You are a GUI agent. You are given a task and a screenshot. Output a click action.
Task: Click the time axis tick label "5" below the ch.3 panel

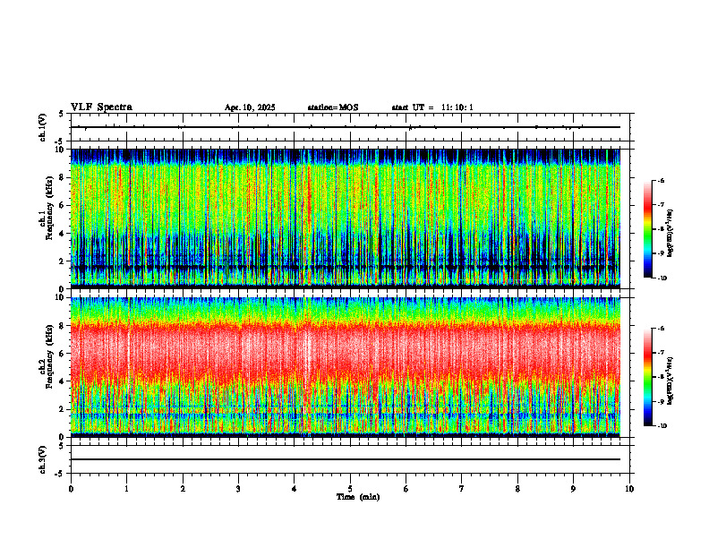pos(350,489)
